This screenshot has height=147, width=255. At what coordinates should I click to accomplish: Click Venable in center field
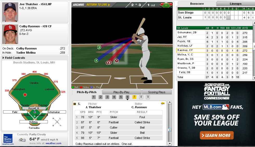coord(34,83)
